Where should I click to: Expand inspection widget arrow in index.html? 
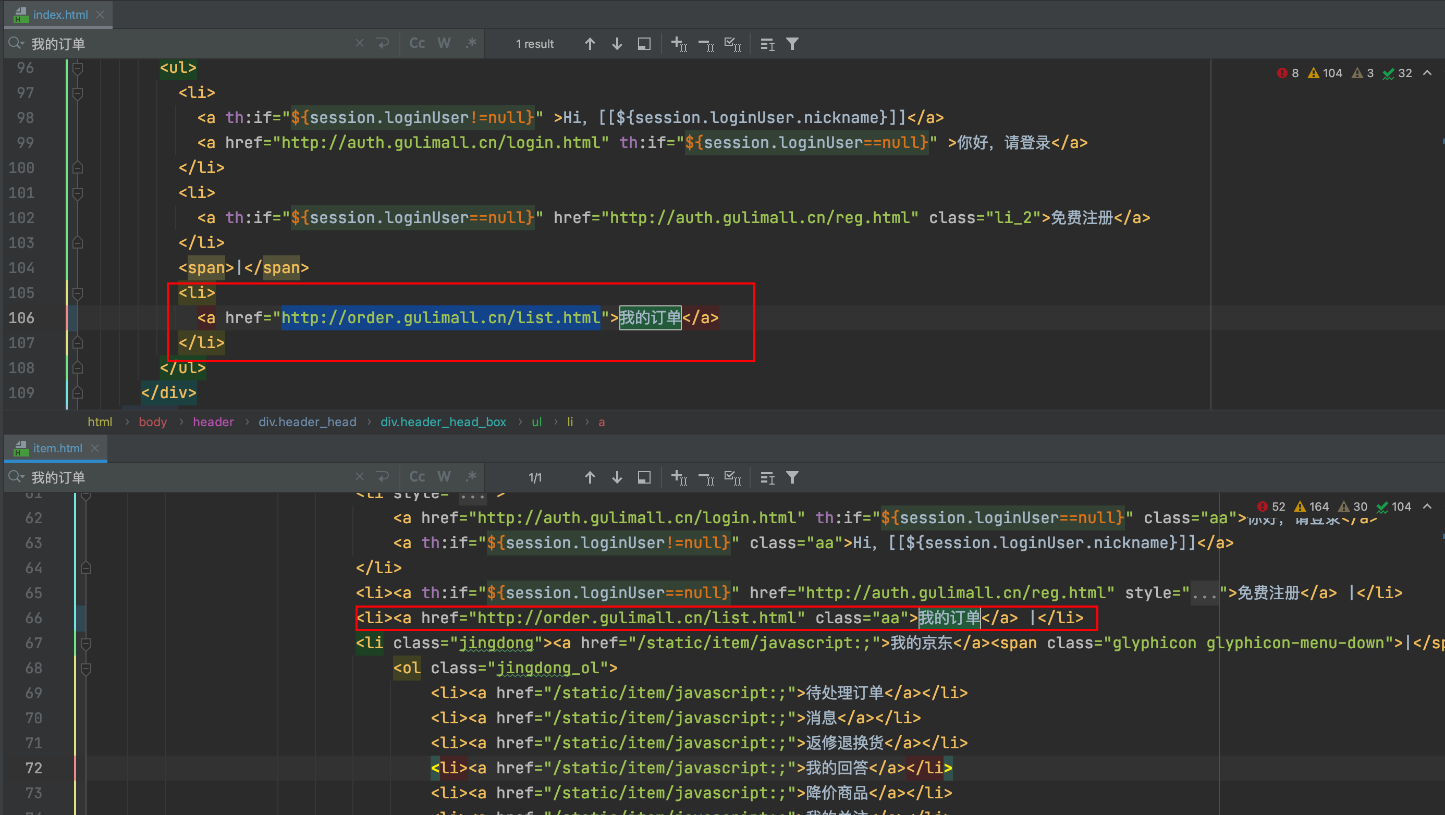click(x=1428, y=73)
